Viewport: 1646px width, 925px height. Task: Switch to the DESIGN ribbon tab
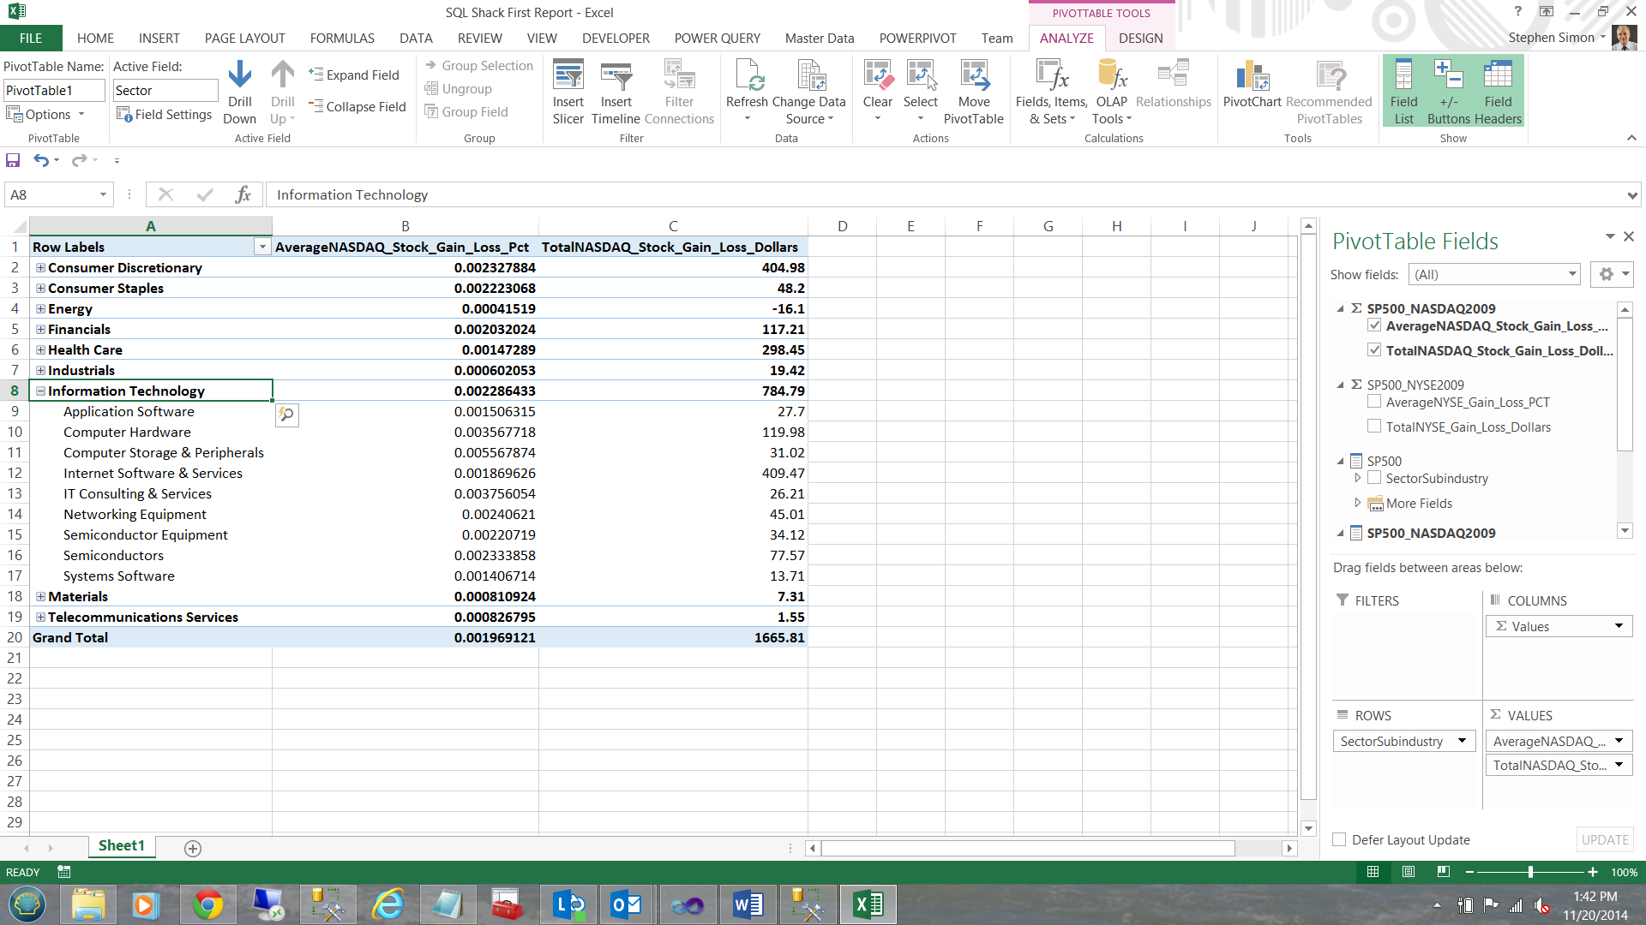pos(1140,39)
